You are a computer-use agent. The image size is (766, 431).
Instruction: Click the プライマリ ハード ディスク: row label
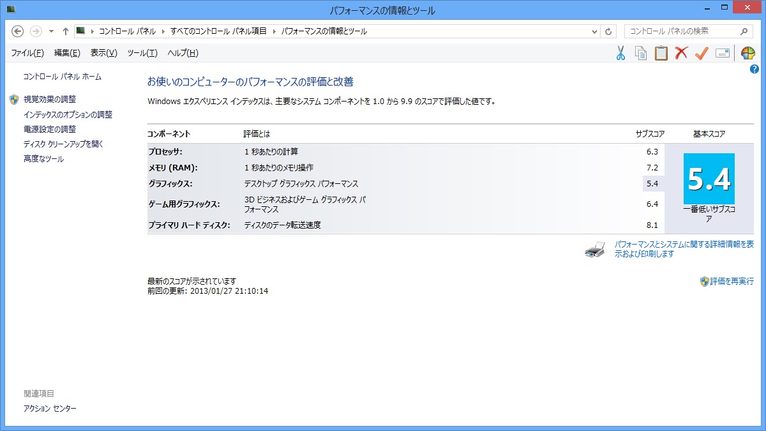point(189,225)
